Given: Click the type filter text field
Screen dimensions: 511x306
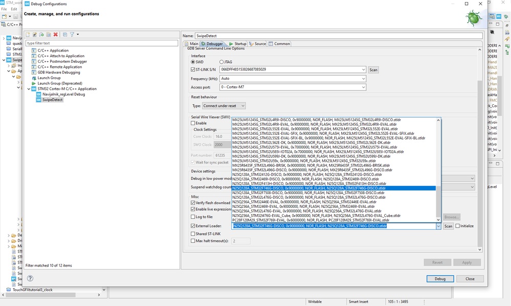Looking at the screenshot, I should pos(102,43).
